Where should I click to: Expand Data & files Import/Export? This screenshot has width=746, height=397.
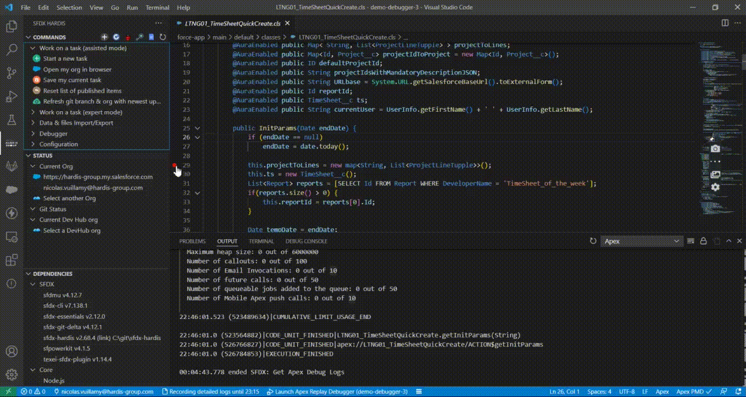[x=34, y=123]
